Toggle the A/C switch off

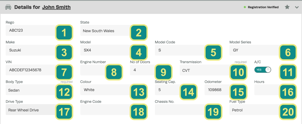[263, 70]
